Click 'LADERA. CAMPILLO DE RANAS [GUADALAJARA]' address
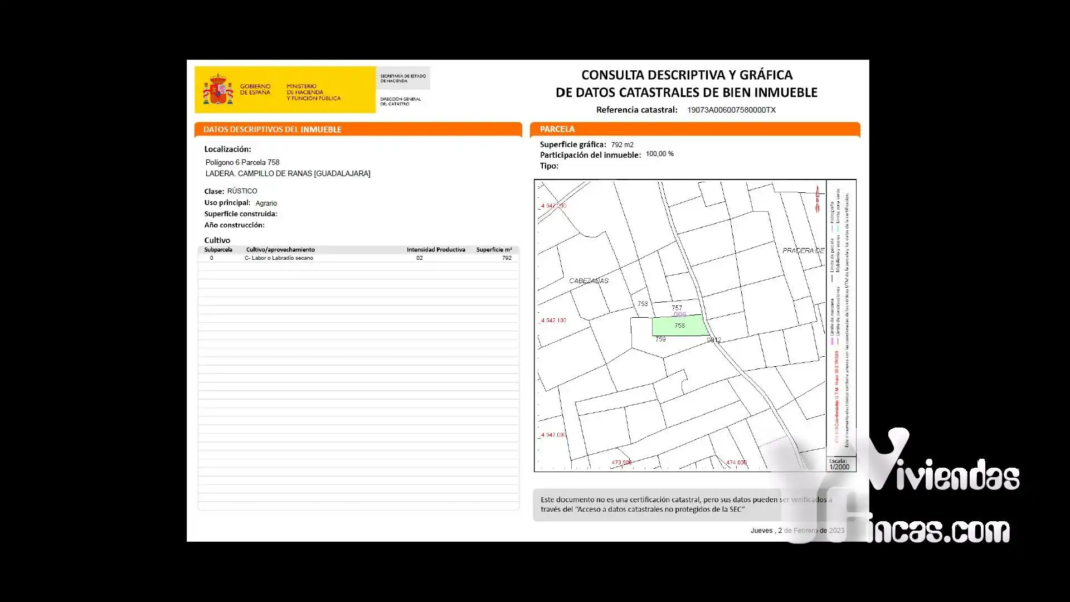 pos(288,173)
